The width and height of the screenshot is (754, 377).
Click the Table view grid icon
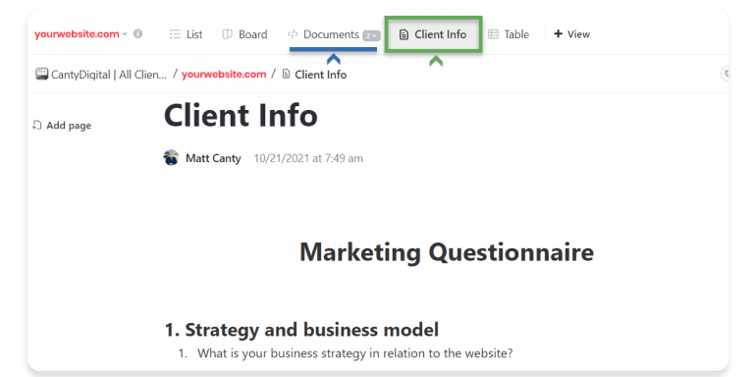click(494, 34)
